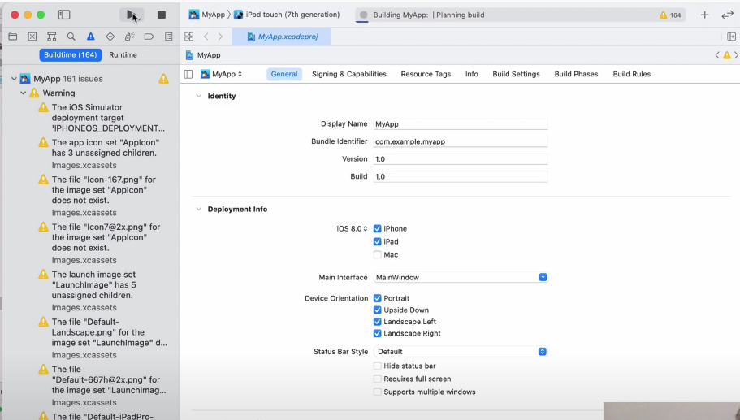The image size is (740, 420).
Task: Open the Build Rules tab
Action: [x=631, y=74]
